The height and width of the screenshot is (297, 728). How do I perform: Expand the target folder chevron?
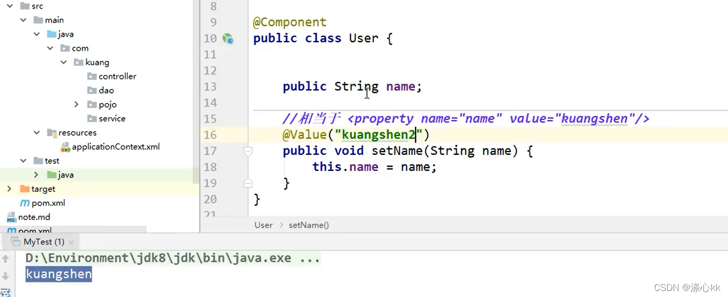click(9, 189)
